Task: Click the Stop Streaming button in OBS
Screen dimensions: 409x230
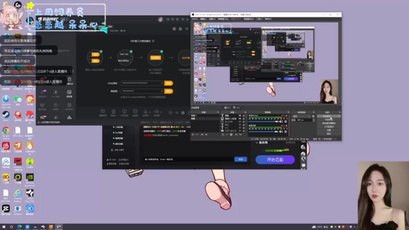Action: pos(327,116)
